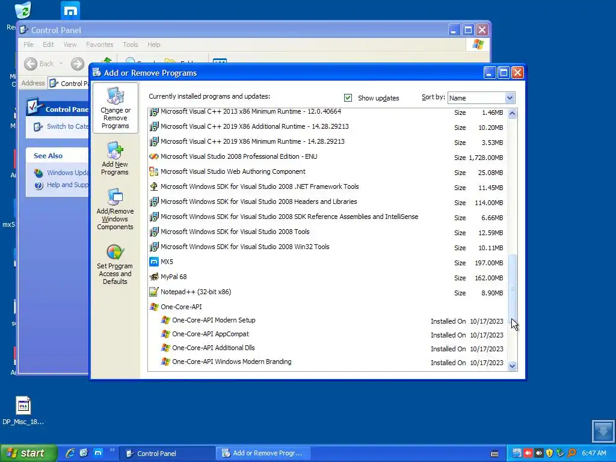616x462 pixels.
Task: Select SDK Reference Assemblies and IntelliSense row
Action: pos(328,217)
